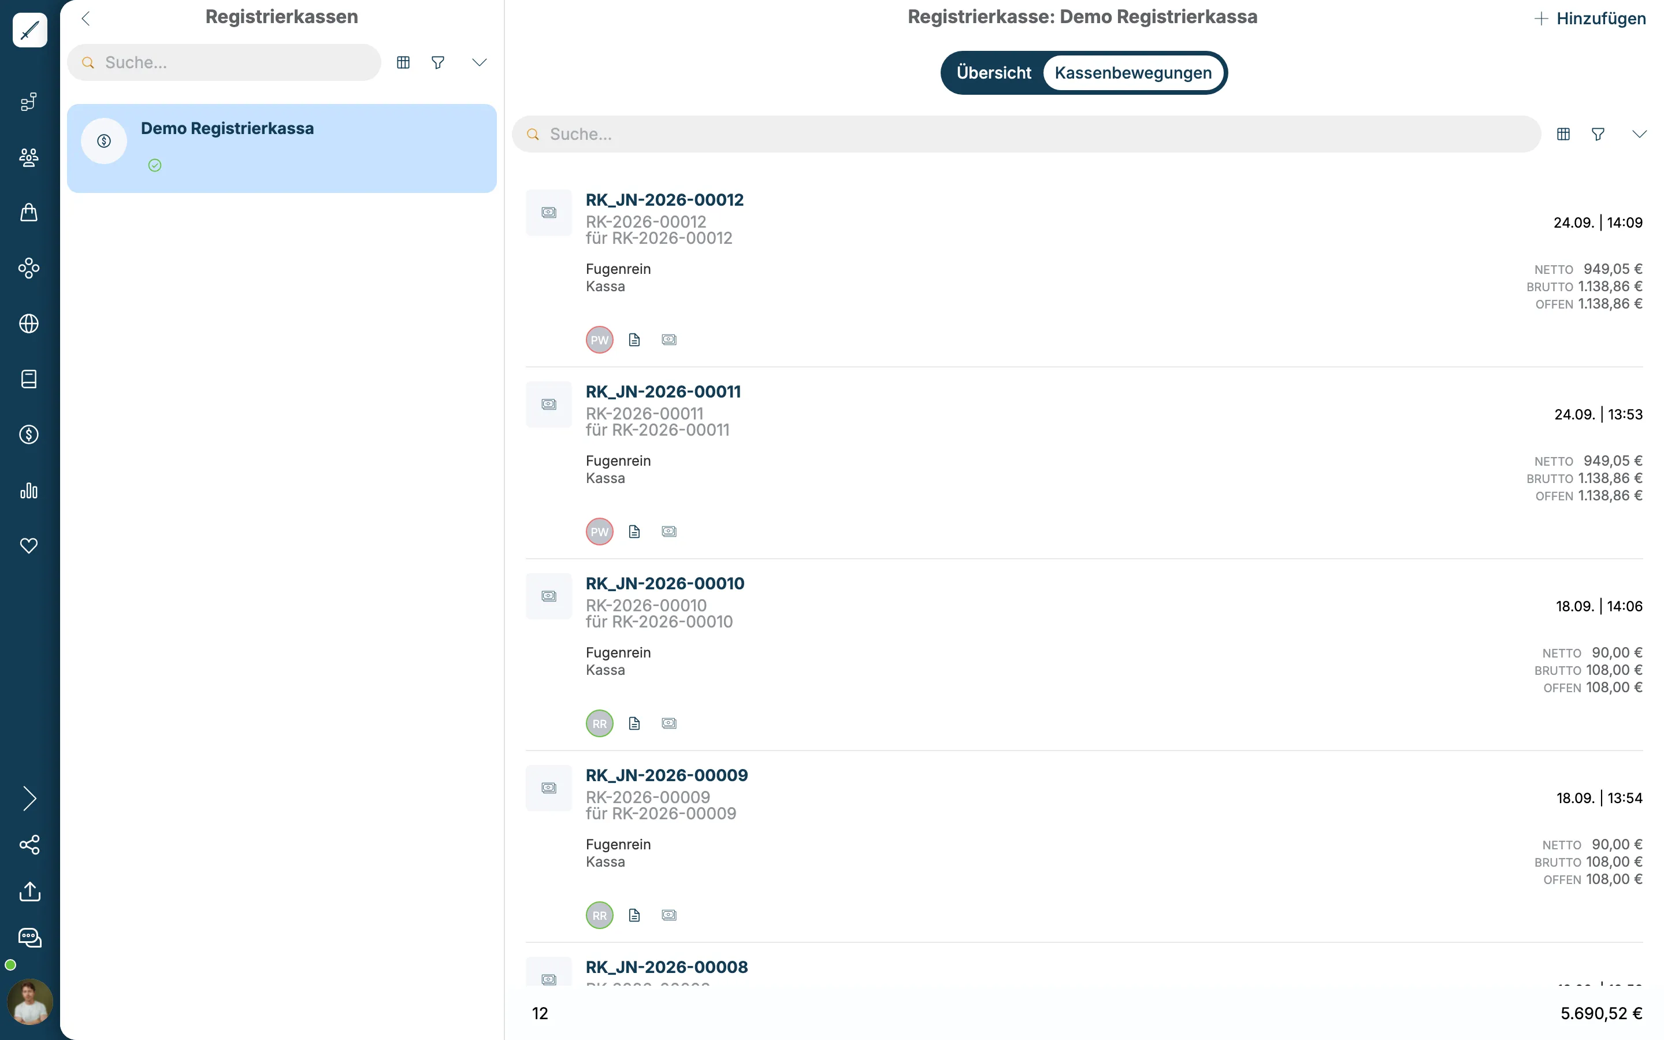This screenshot has width=1664, height=1040.
Task: Open the projects workflow sidebar icon
Action: (29, 102)
